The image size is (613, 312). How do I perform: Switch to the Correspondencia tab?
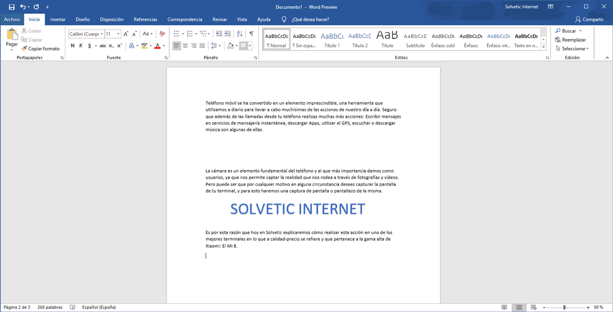185,19
